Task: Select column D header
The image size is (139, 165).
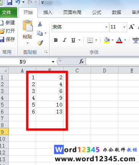Action: click(104, 71)
